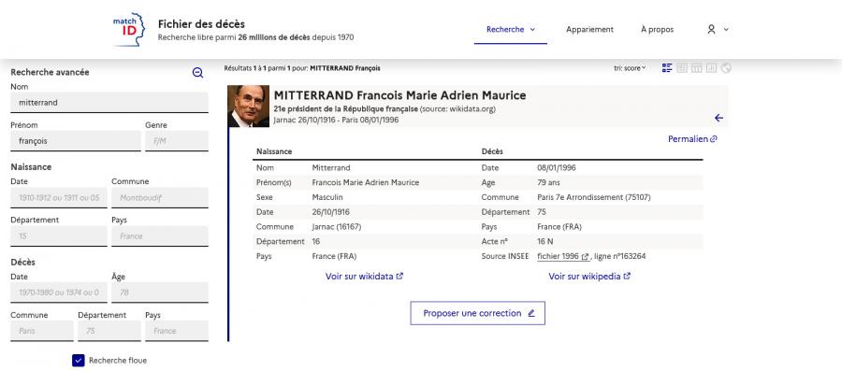The image size is (842, 371).
Task: Focus the Nom field containing mitterrand
Action: [109, 103]
